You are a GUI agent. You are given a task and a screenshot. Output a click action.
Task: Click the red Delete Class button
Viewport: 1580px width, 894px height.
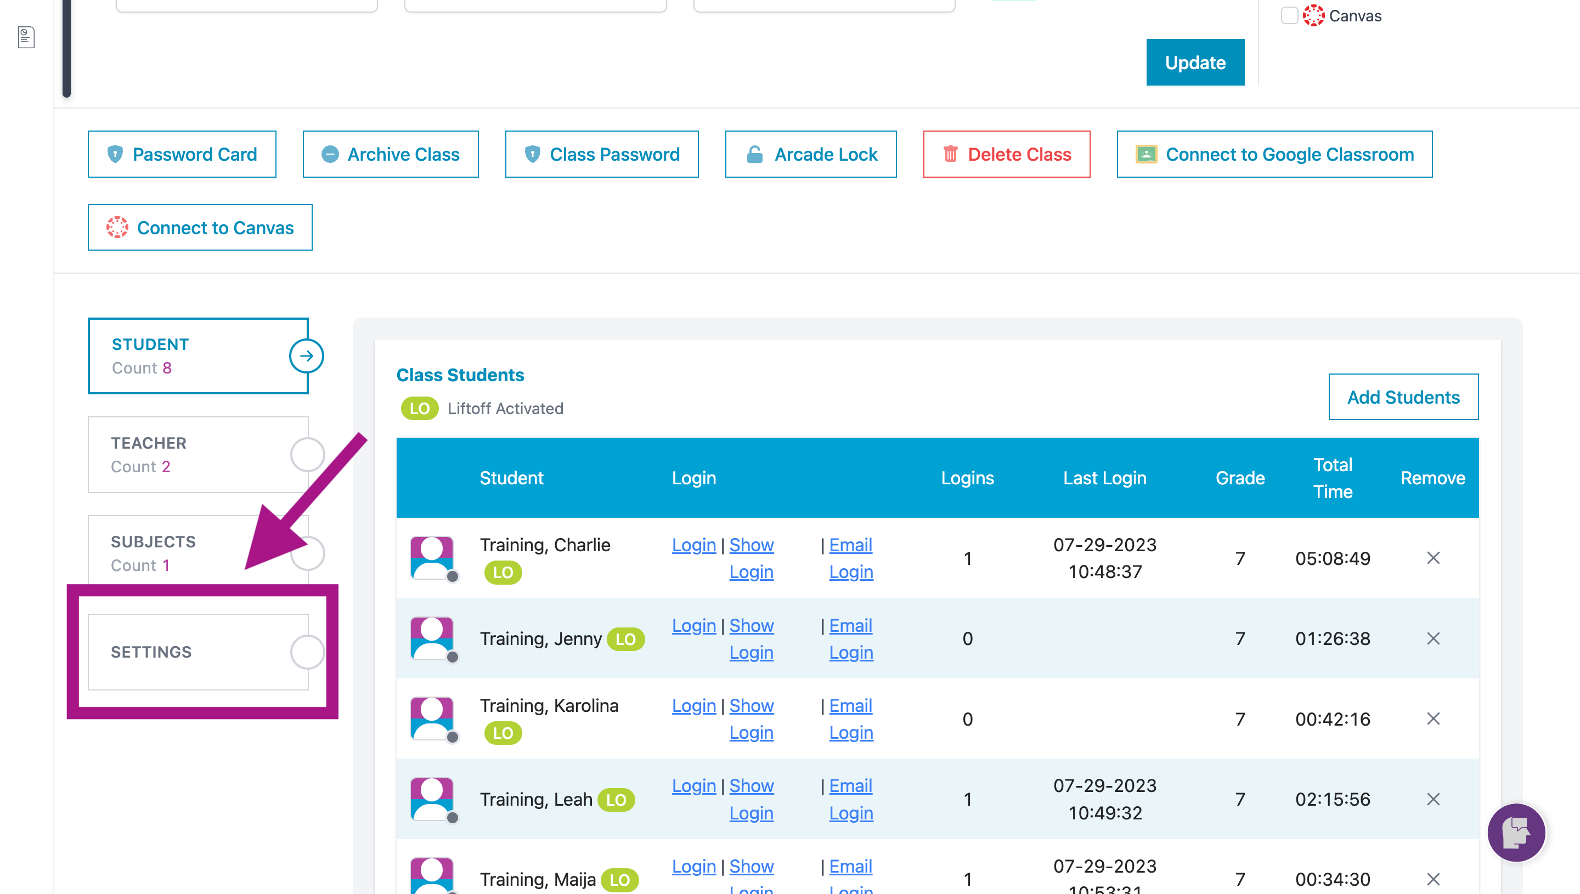coord(1007,154)
